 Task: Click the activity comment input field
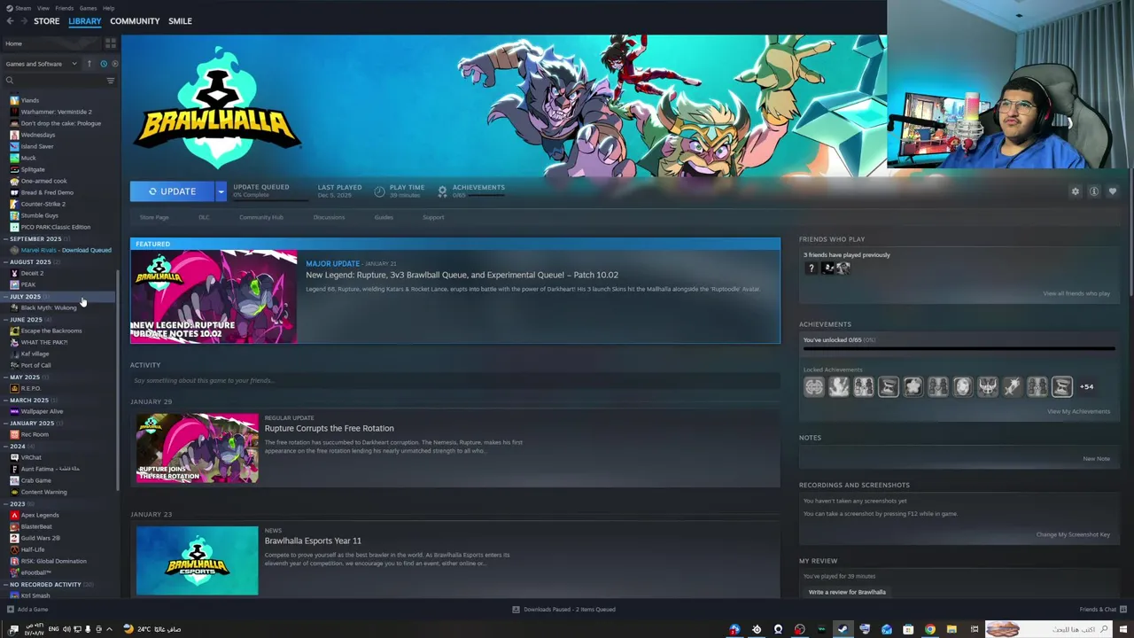(455, 381)
